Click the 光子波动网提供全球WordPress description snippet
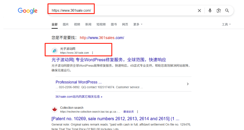The height and width of the screenshot is (130, 244). click(121, 68)
